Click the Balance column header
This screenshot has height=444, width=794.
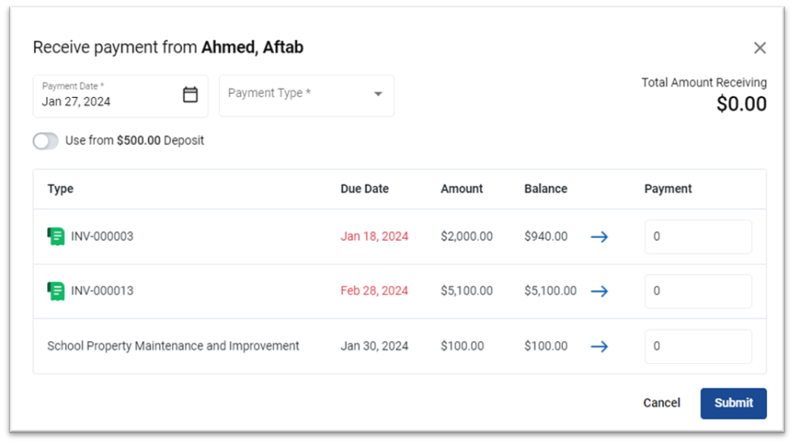[x=545, y=189]
